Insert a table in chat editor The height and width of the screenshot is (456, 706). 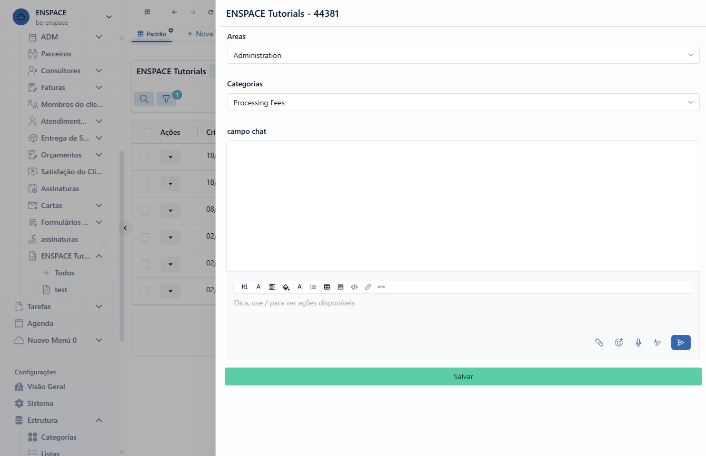327,287
